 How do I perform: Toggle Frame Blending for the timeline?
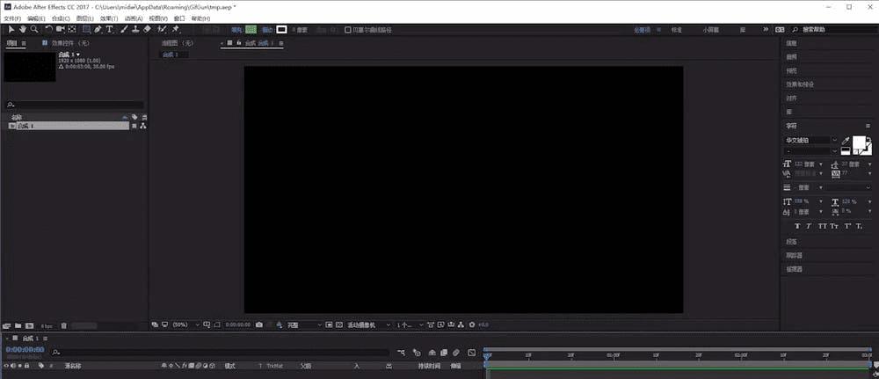tap(444, 353)
